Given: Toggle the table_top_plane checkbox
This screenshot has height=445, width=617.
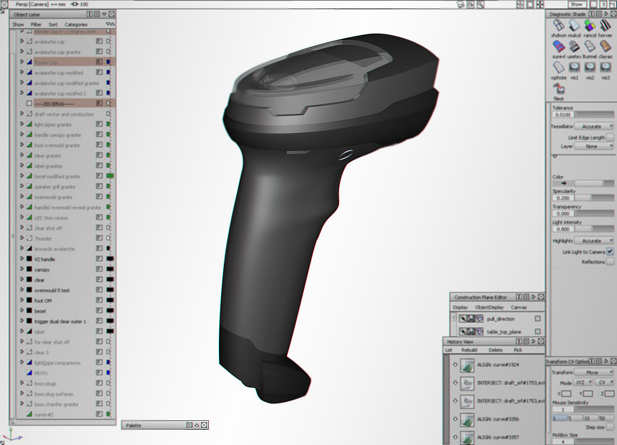Looking at the screenshot, I should pos(538,331).
